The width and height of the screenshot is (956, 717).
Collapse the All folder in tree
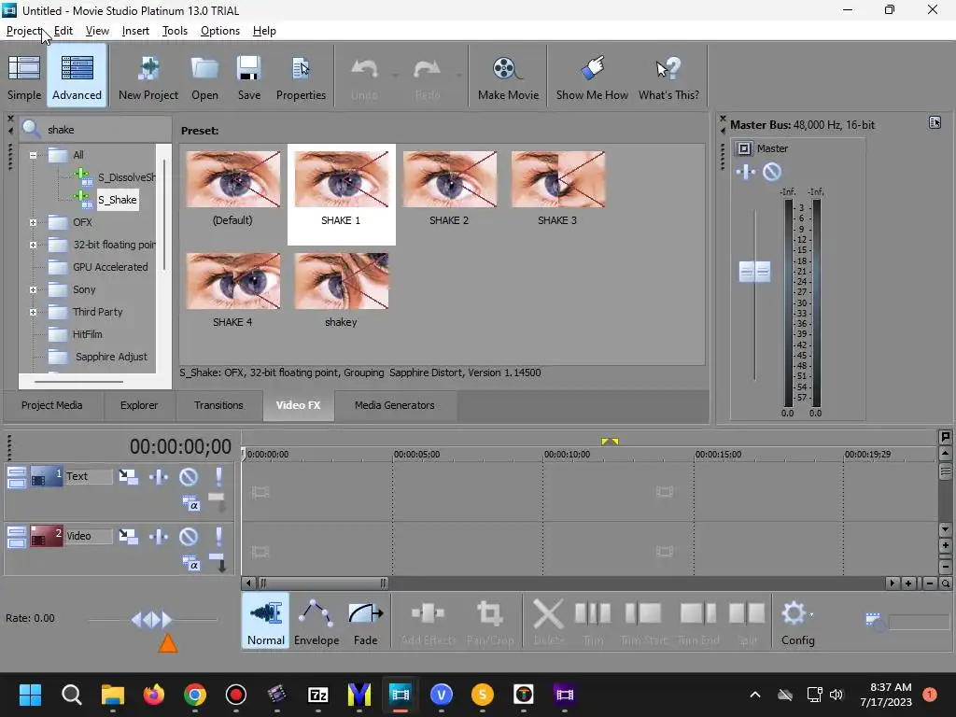click(33, 155)
